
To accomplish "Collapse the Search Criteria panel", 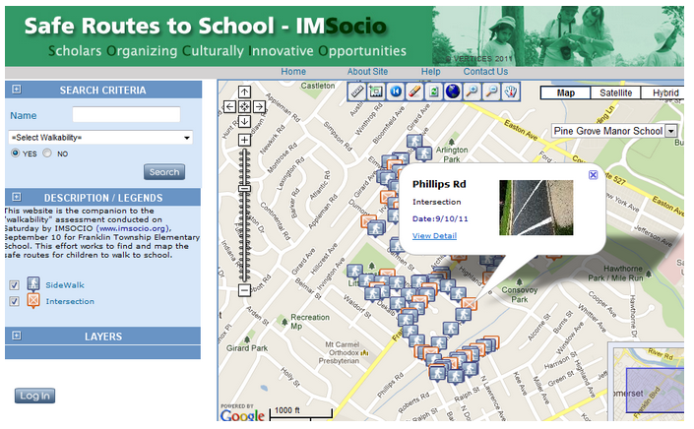I will tap(17, 90).
